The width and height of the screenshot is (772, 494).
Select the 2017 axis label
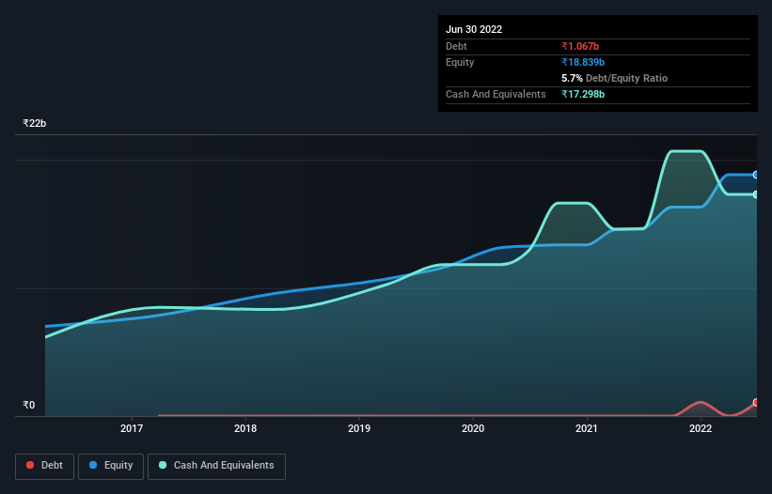132,428
